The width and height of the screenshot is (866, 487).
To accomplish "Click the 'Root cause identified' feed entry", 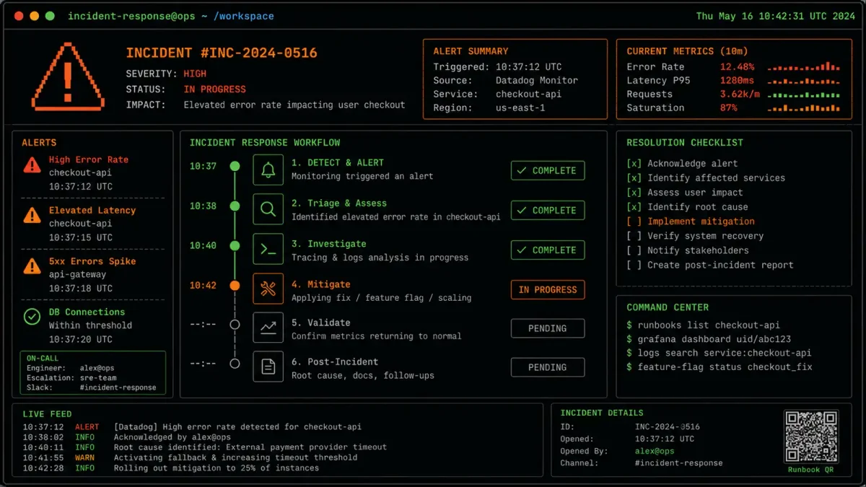I will pos(250,447).
